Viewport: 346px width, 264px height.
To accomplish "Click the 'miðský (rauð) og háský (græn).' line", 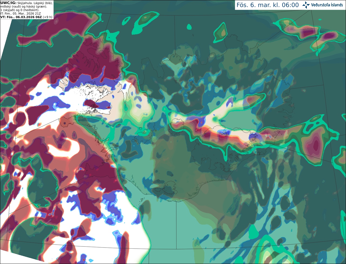I will 24,6.
